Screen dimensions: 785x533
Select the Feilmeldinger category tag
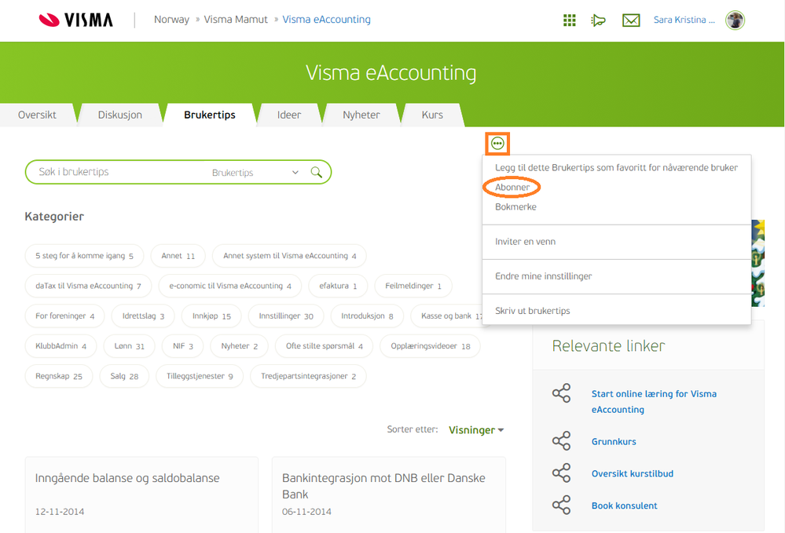coord(413,286)
